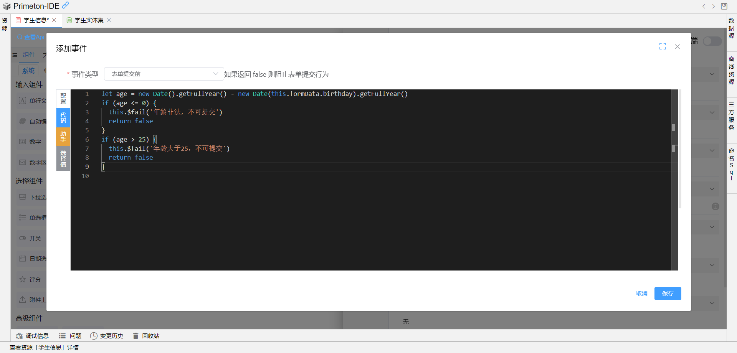Click the forward arrow icon at top right
The image size is (737, 353).
(x=714, y=6)
